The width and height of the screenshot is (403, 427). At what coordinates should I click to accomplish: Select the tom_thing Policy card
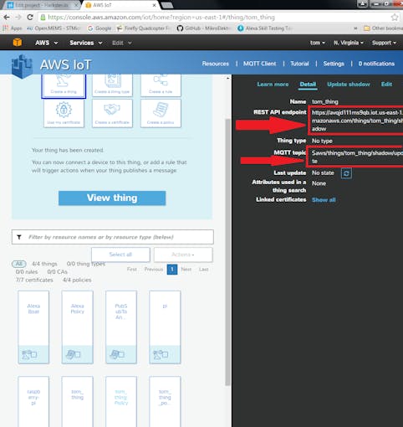point(121,401)
